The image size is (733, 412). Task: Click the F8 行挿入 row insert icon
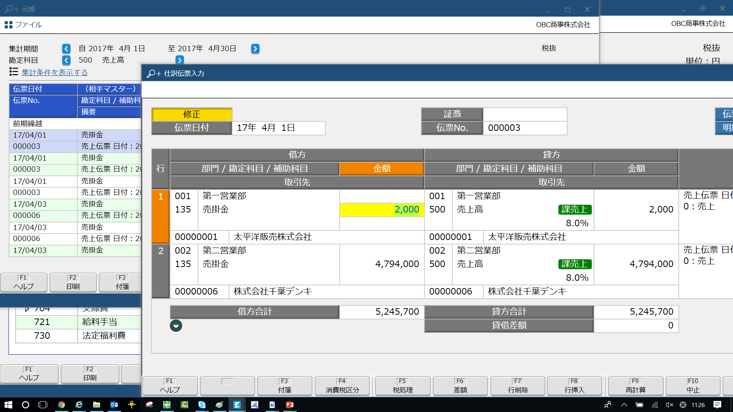pos(575,385)
